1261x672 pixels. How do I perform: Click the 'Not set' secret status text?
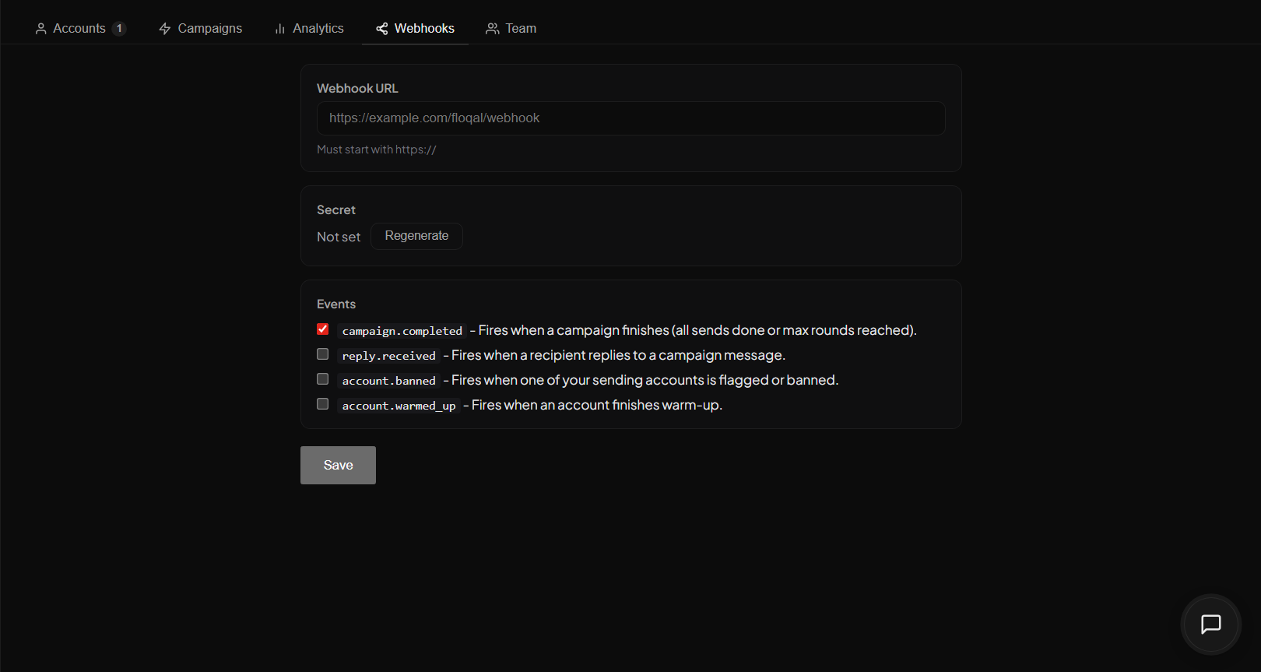coord(339,237)
